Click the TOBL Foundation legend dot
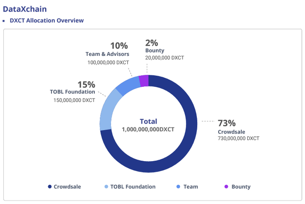 point(106,186)
